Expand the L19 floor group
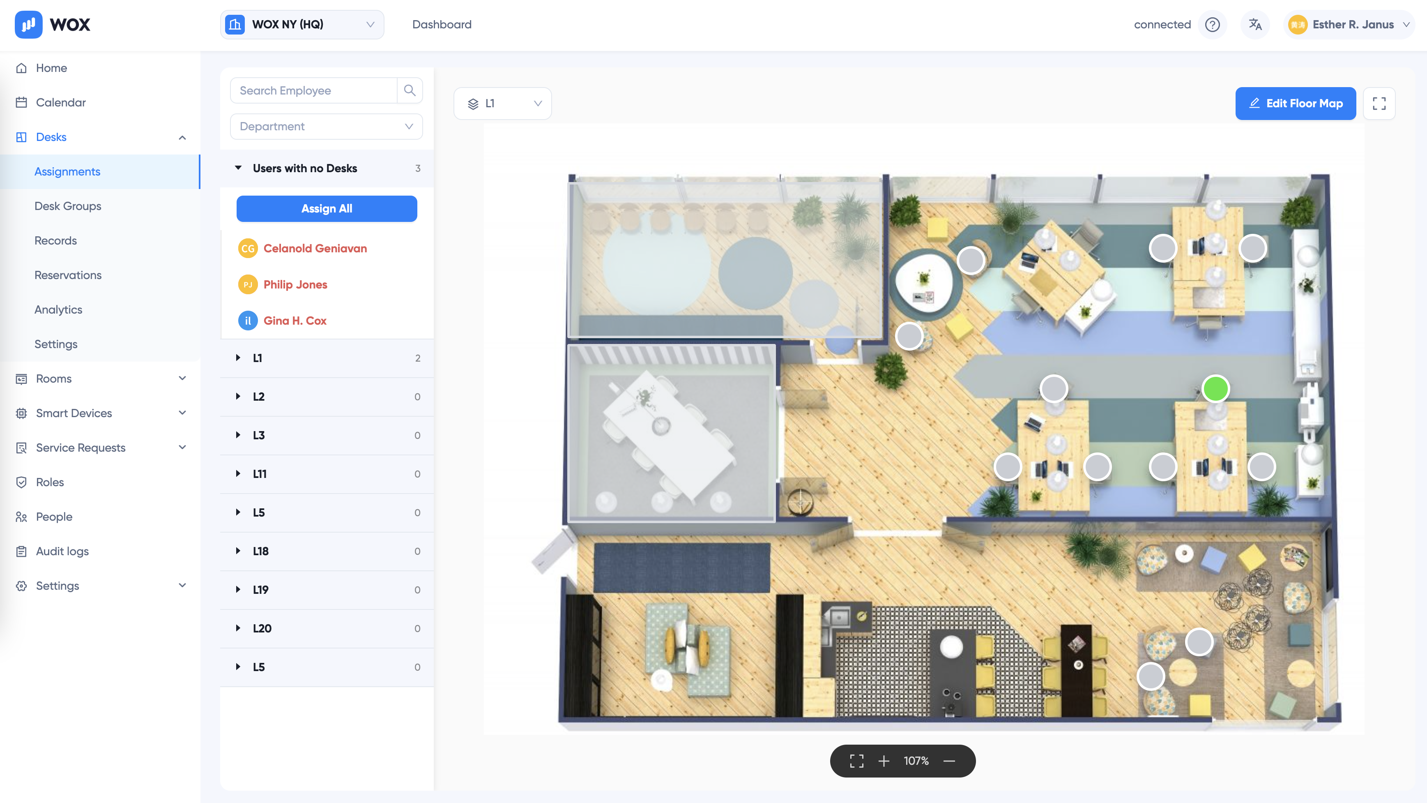 point(238,590)
